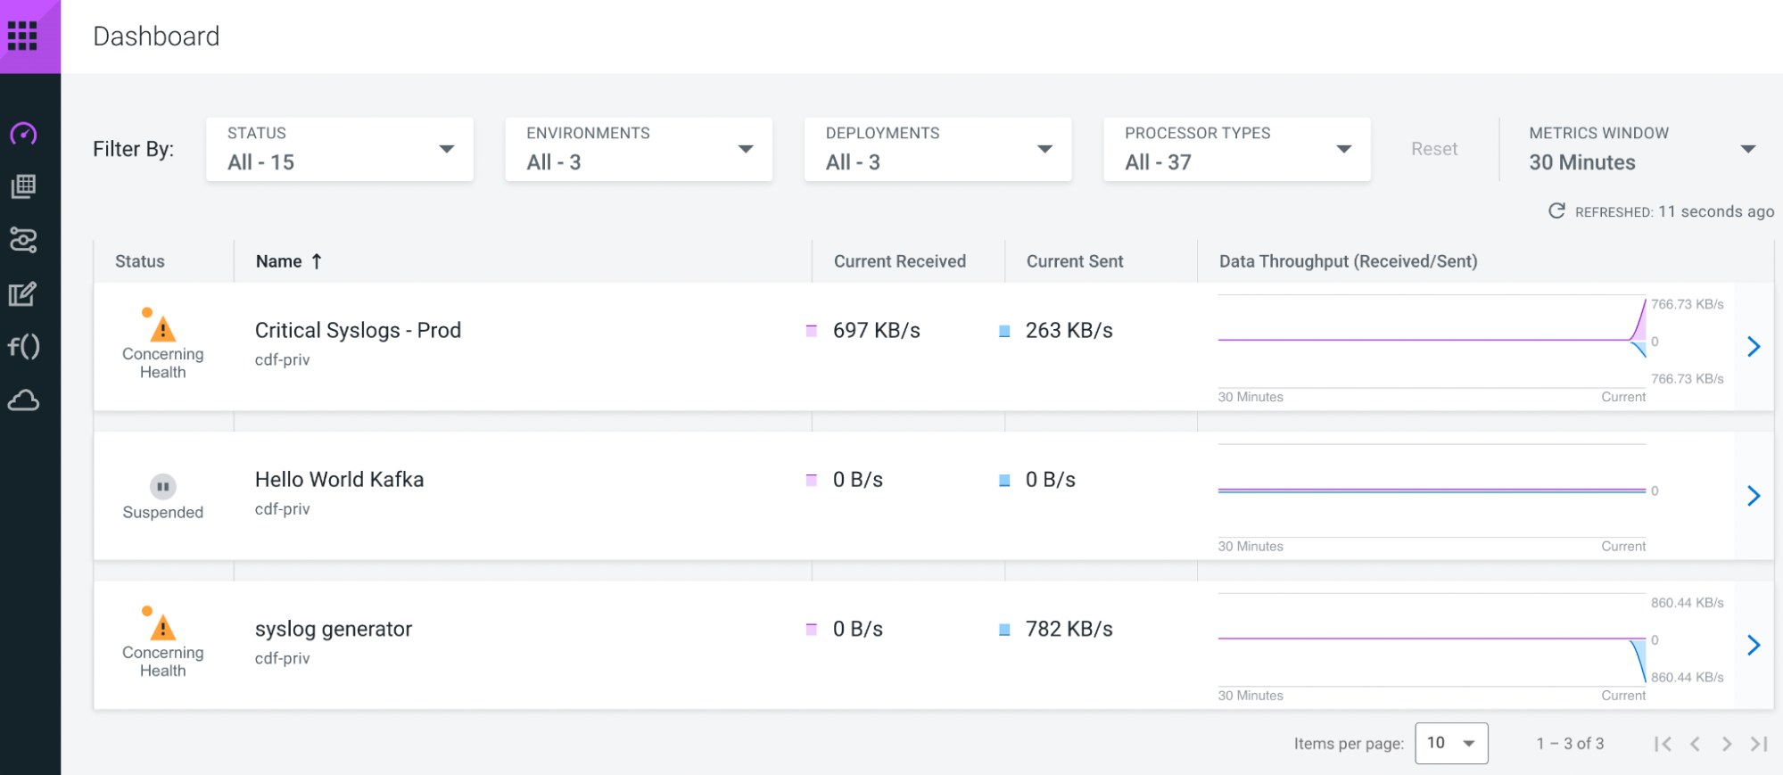Click the Suspended pause icon for Hello World Kafka

click(x=163, y=486)
